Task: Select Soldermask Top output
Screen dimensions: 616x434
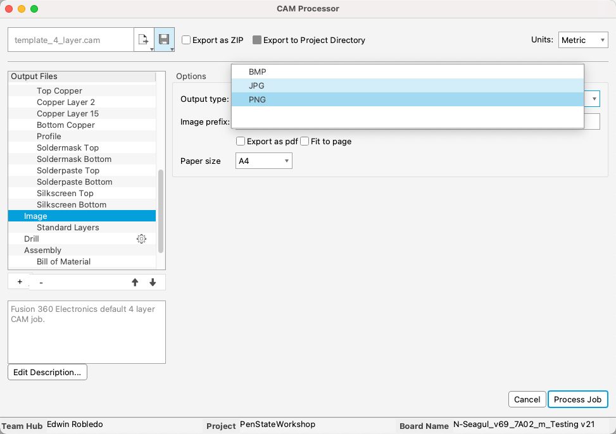Action: 82,147
